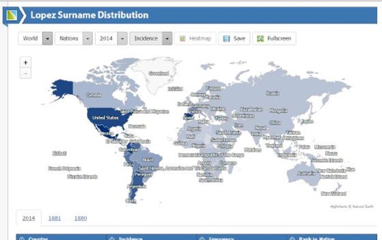Click the New Zealand label on map
This screenshot has width=382, height=240.
334,194
